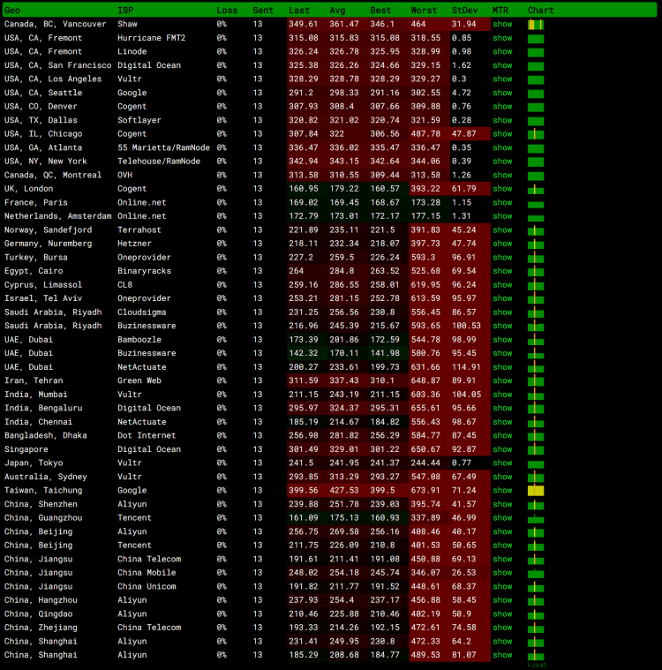Select the last value 142.32
The image size is (662, 670).
tap(304, 353)
